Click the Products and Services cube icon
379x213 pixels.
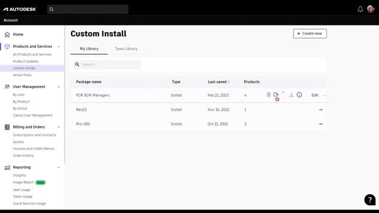[7, 46]
